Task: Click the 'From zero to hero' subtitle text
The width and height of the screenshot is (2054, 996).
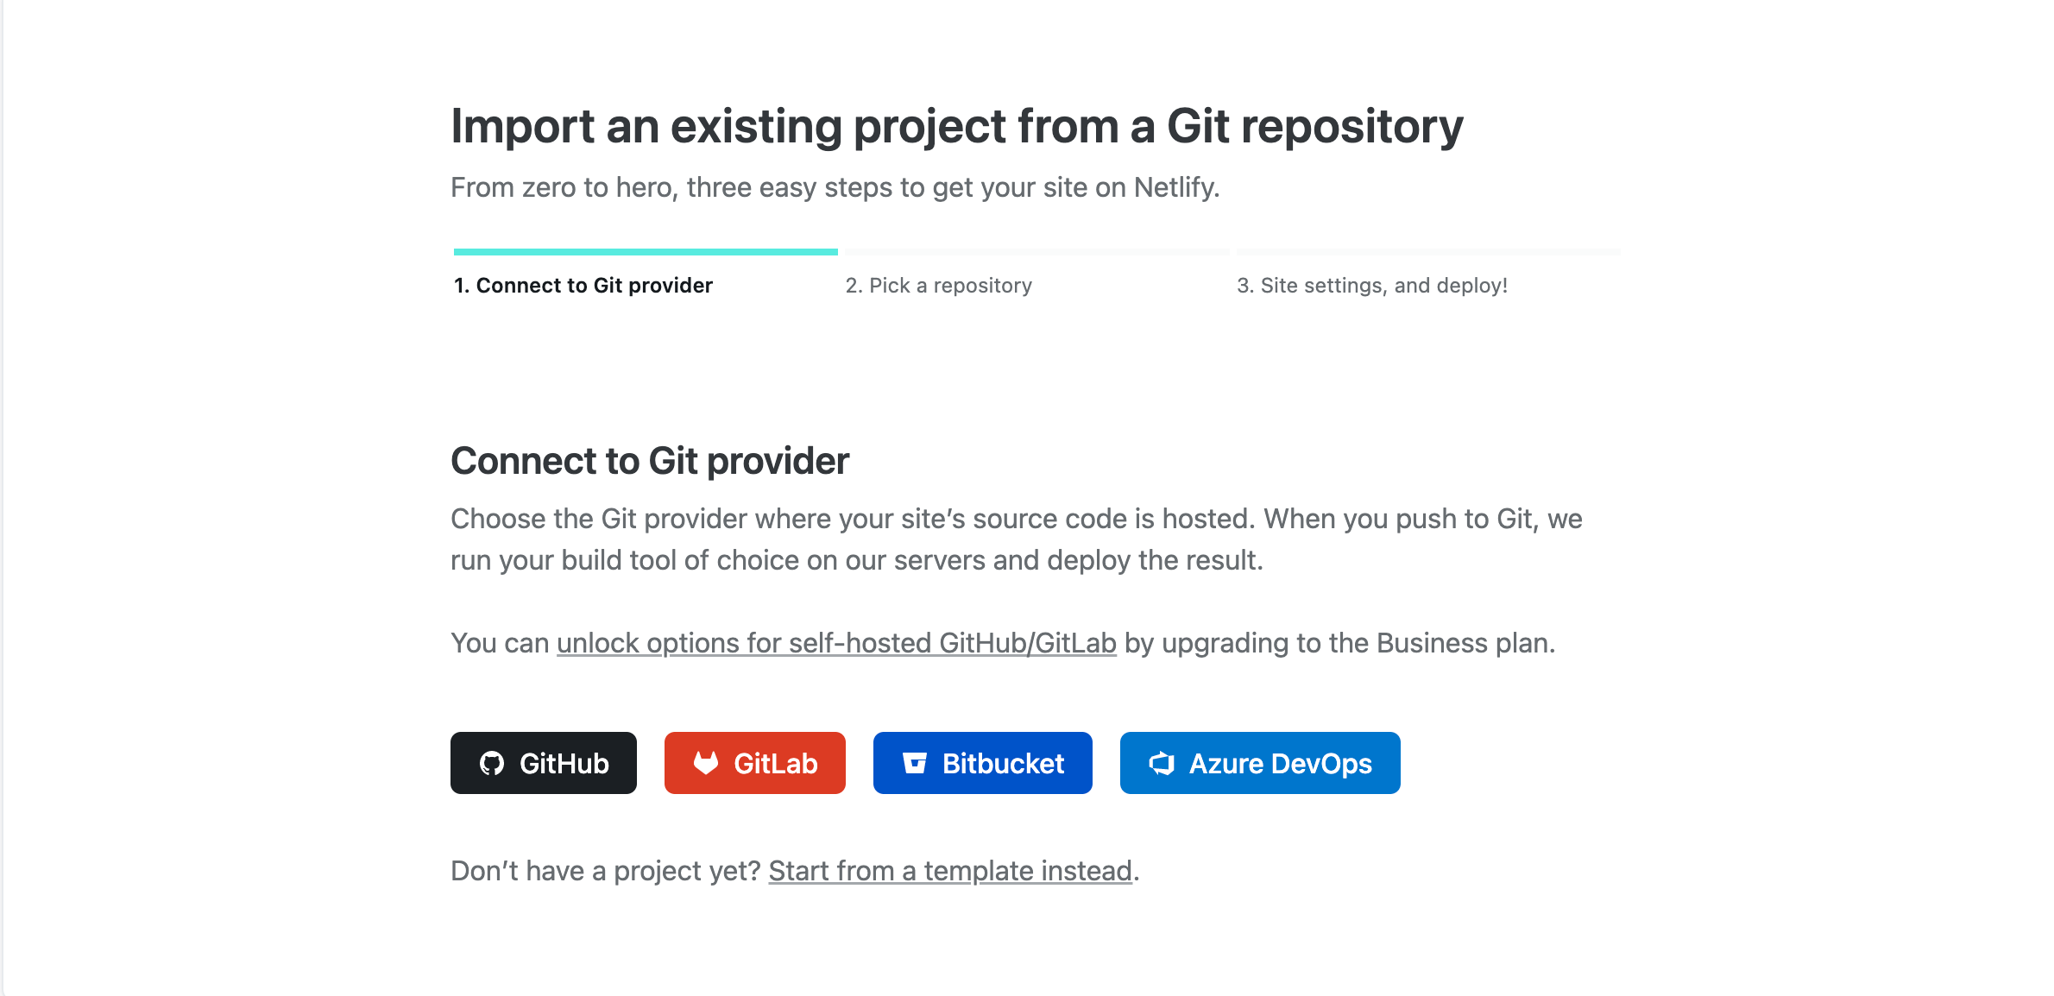Action: pyautogui.click(x=835, y=187)
